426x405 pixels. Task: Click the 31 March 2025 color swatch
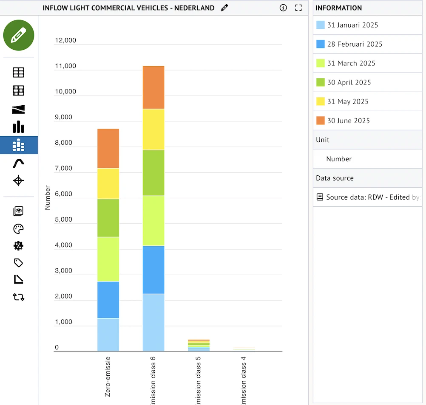coord(321,63)
